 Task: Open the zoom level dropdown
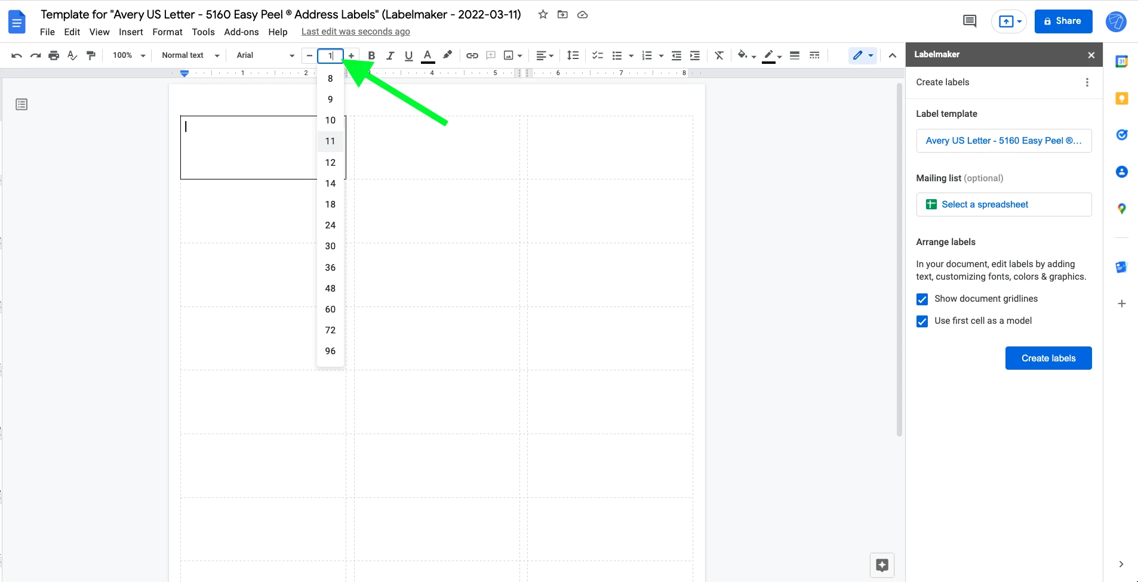[x=129, y=55]
